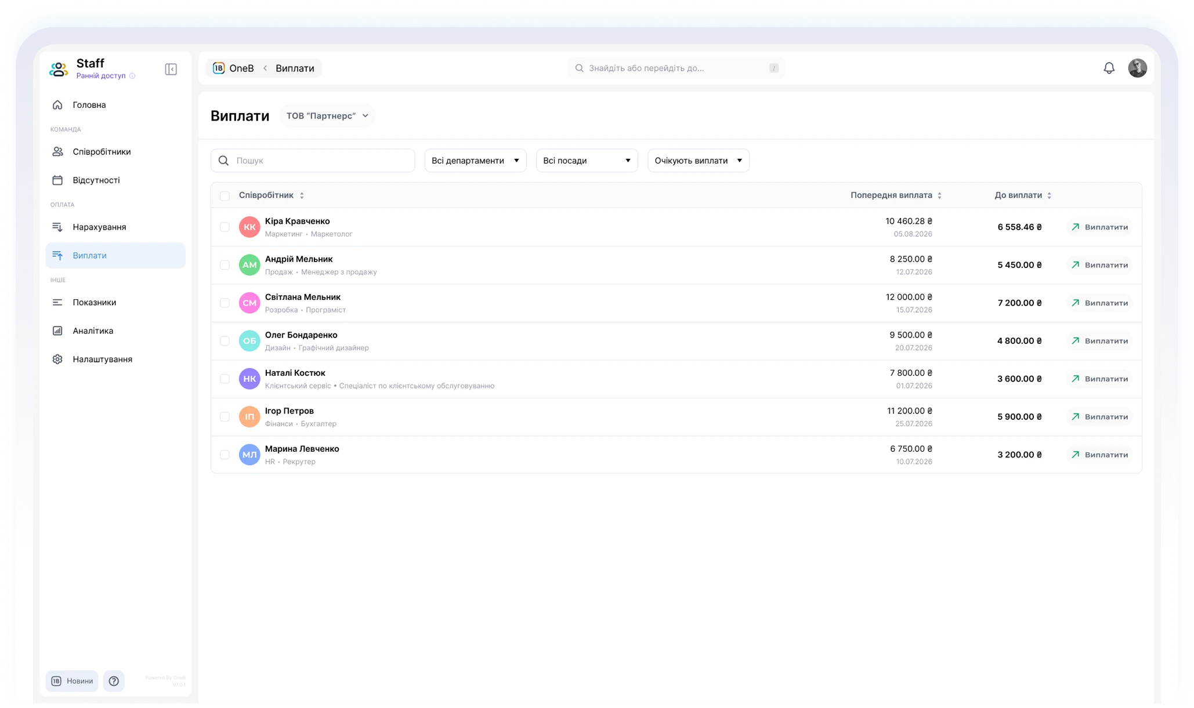Open Ігор Петров avatar ІП

[x=249, y=417]
